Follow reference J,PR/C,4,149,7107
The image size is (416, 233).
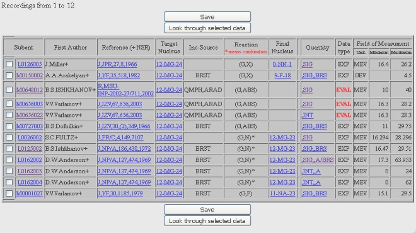click(x=120, y=138)
